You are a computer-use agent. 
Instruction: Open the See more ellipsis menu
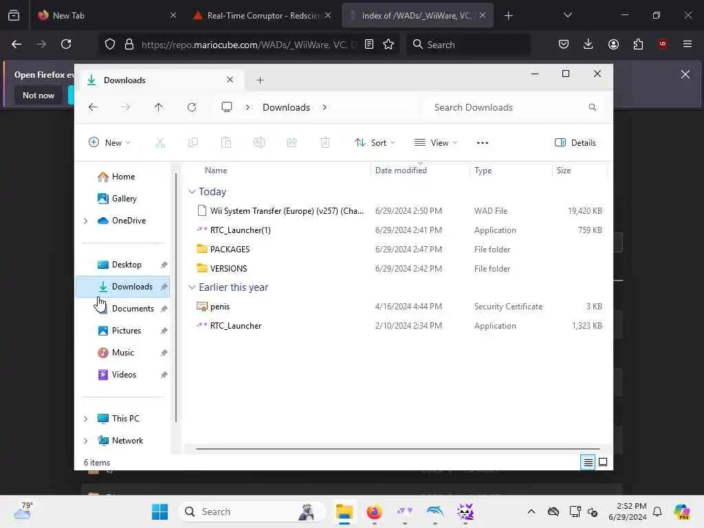click(483, 143)
